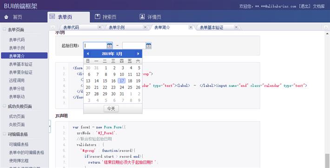Screen dimensions: 330x168
Task: Collapse sidebar using the left-edge arrow handle
Action: coord(50,126)
